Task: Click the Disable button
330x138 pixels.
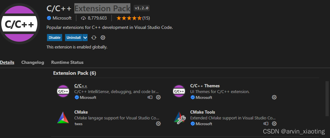Action: click(x=54, y=38)
